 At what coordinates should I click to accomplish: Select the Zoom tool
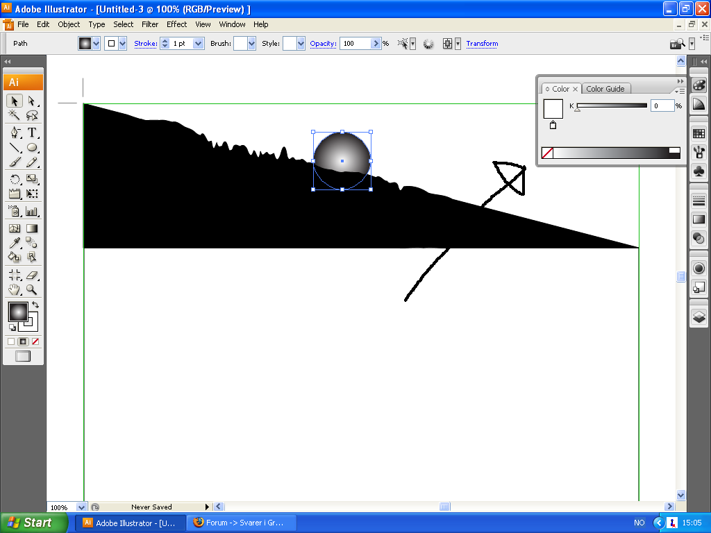tap(32, 289)
